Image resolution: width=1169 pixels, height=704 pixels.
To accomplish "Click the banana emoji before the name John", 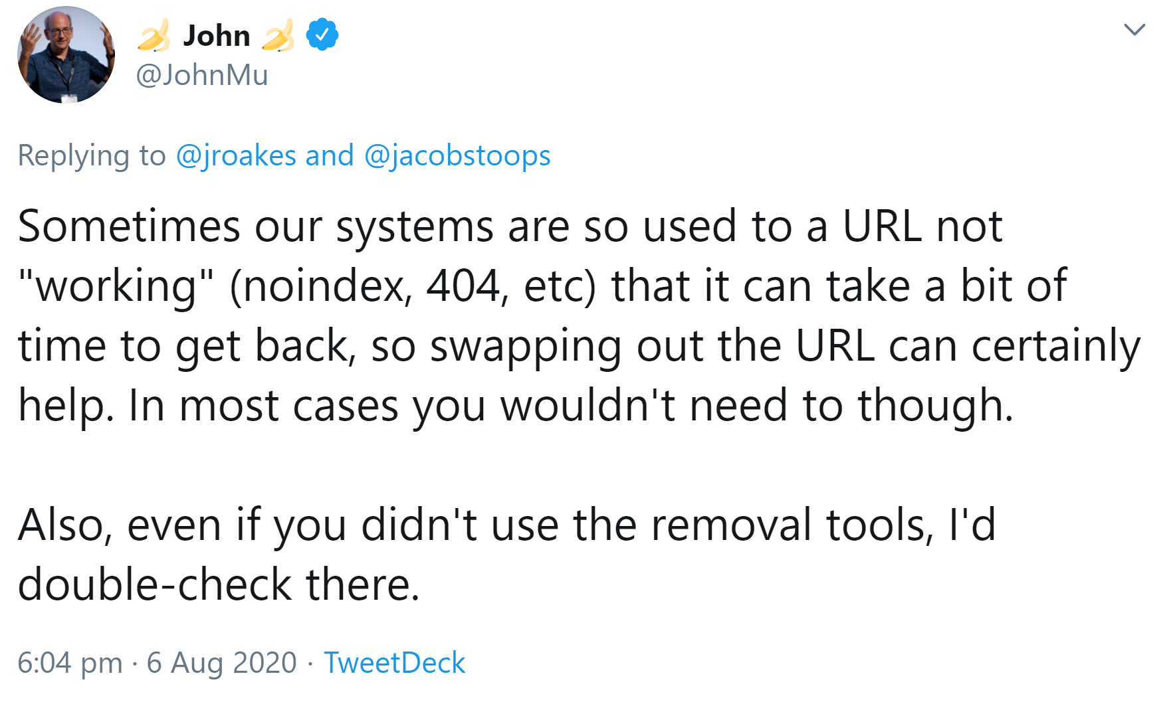I will point(154,35).
